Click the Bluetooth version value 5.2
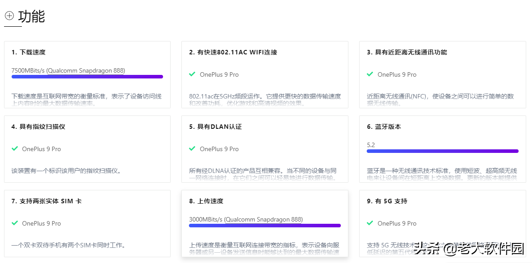The image size is (532, 263). click(x=371, y=145)
